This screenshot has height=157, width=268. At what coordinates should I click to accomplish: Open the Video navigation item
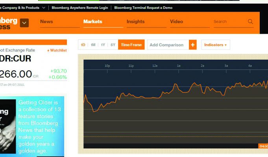click(176, 22)
